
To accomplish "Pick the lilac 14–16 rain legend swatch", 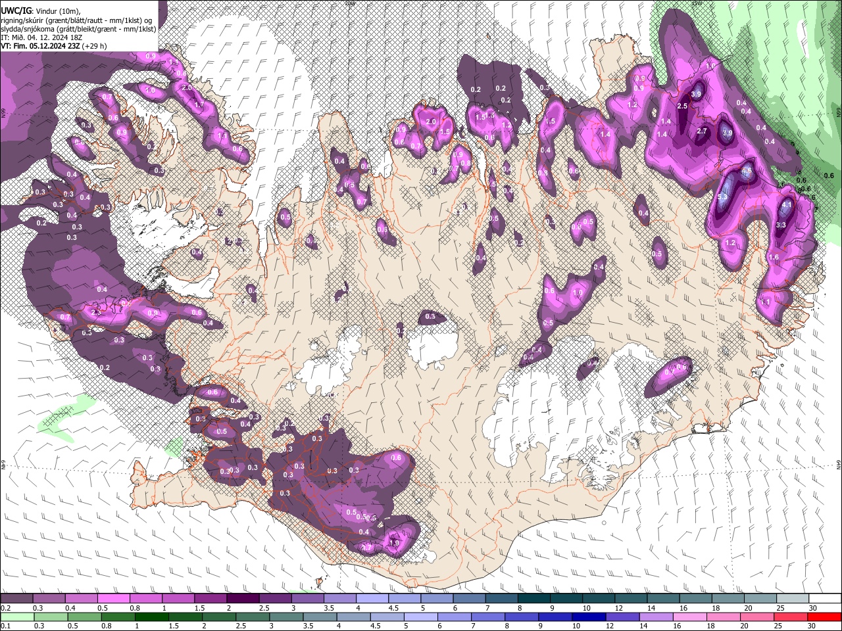I will pyautogui.click(x=655, y=617).
